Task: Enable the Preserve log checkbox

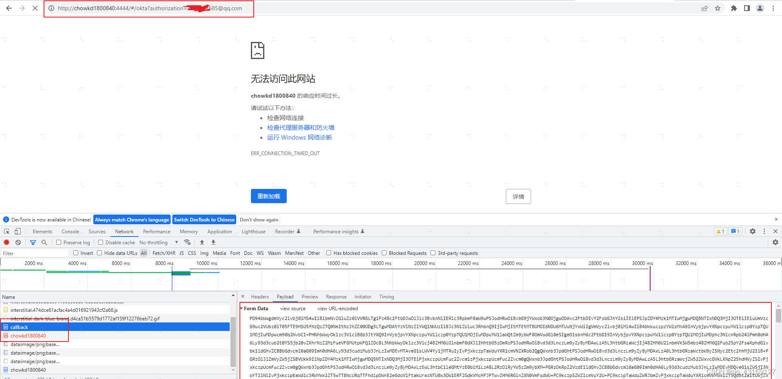Action: coord(59,242)
